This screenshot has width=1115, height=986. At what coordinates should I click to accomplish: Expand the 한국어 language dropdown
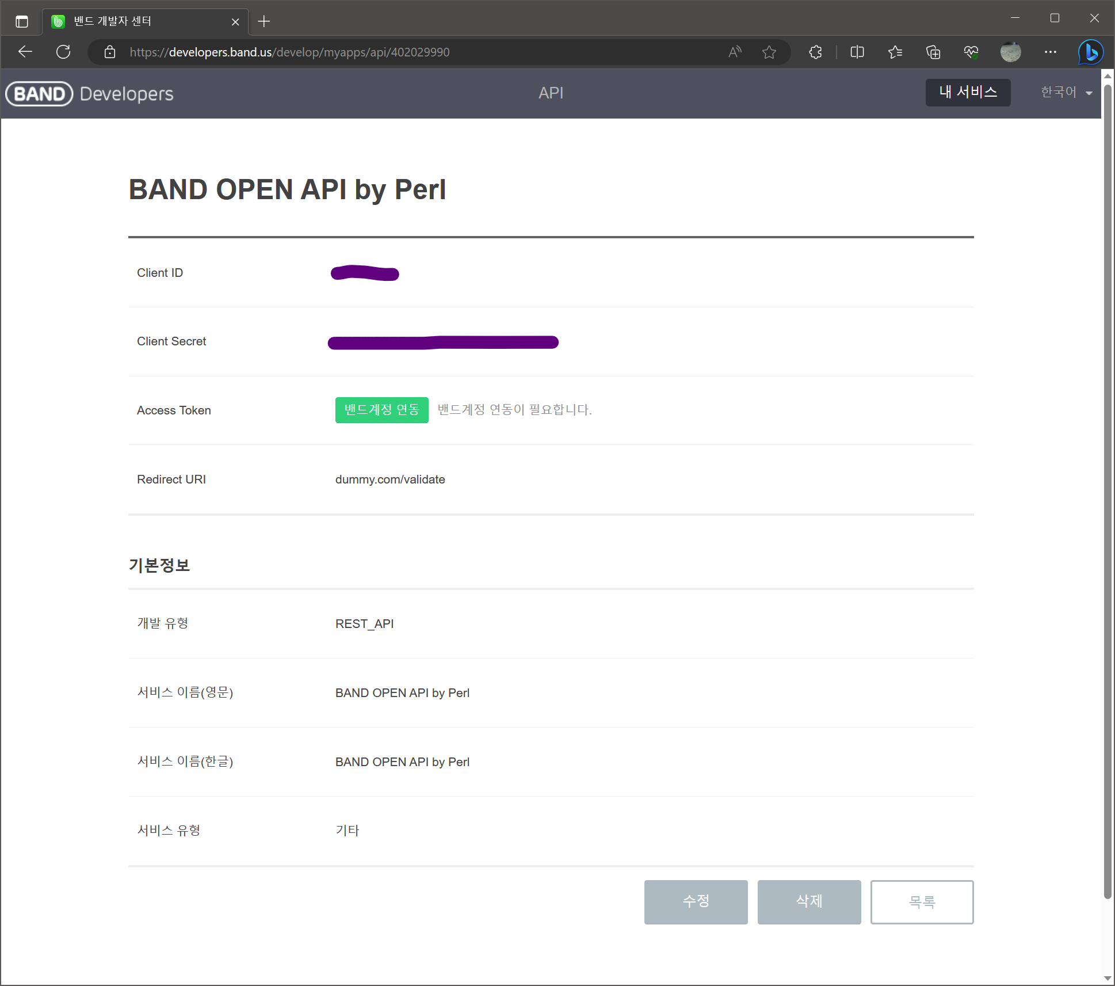point(1067,92)
